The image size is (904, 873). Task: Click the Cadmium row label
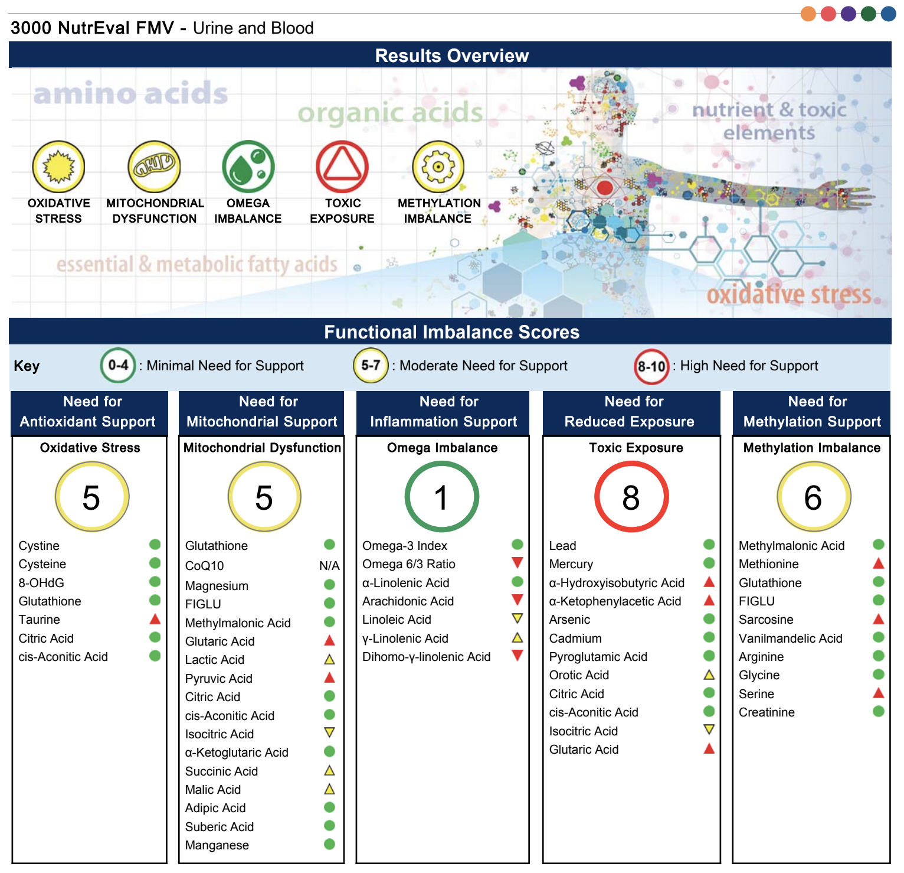pos(575,639)
